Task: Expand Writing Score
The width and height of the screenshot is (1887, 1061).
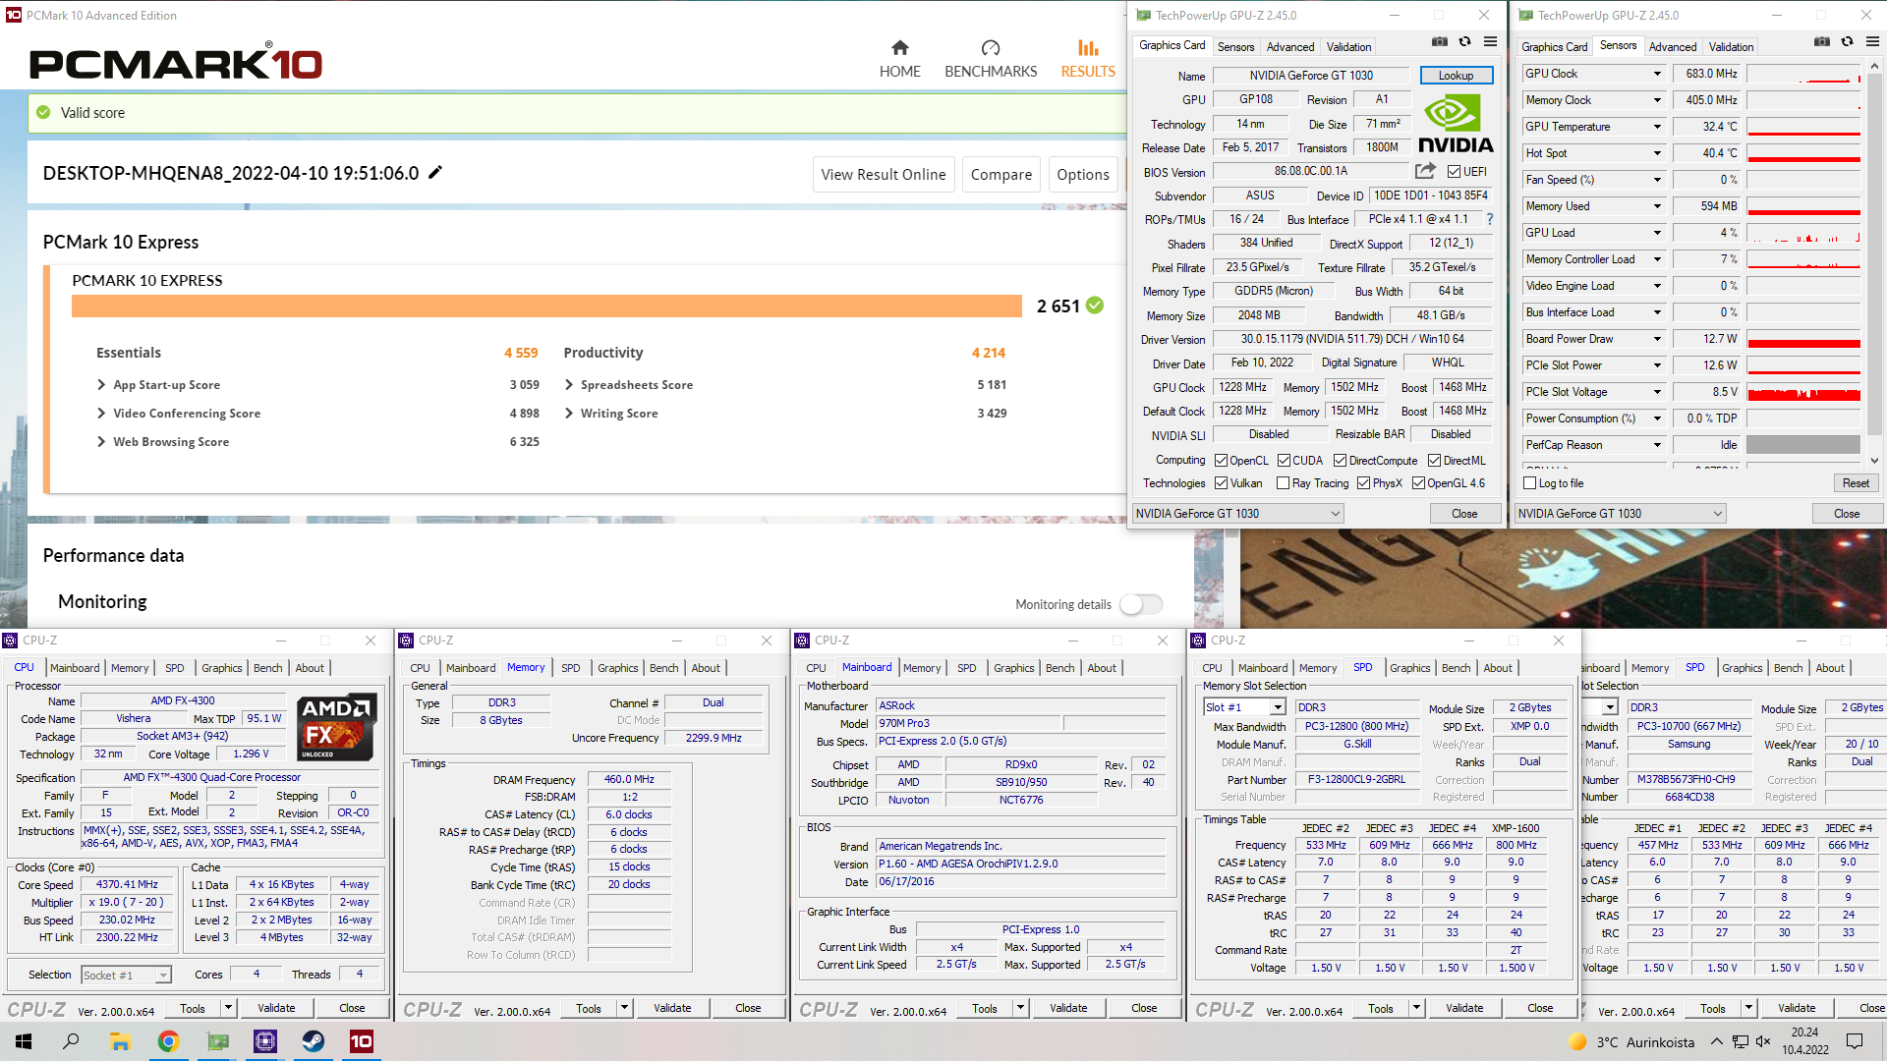Action: pyautogui.click(x=569, y=414)
